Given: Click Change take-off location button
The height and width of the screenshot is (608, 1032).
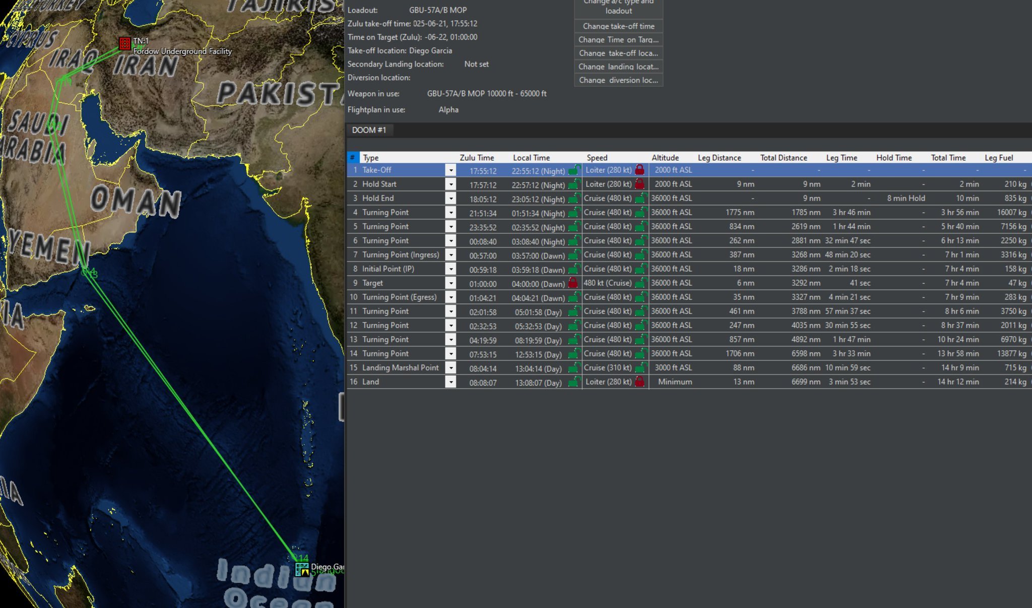Looking at the screenshot, I should pyautogui.click(x=618, y=53).
